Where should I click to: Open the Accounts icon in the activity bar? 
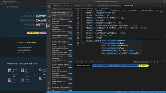click(x=49, y=83)
